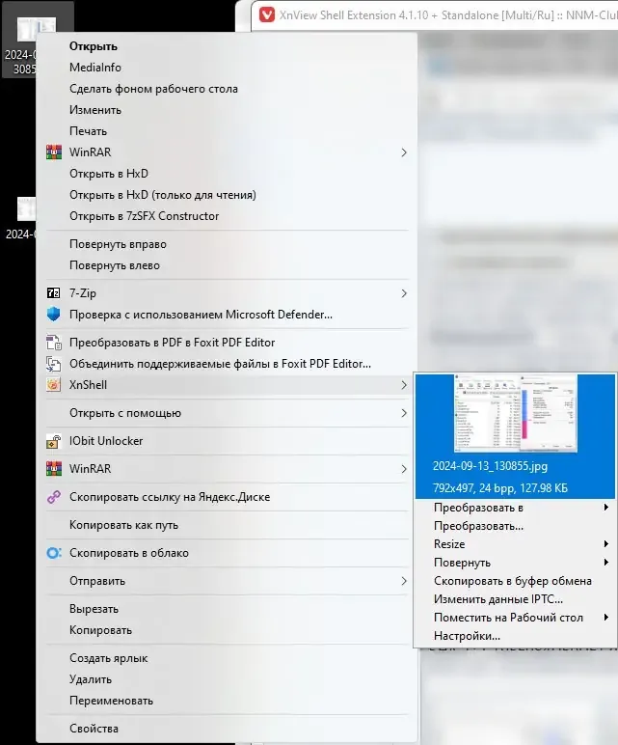Image resolution: width=618 pixels, height=745 pixels.
Task: Click the cloud copy icon
Action: click(54, 553)
